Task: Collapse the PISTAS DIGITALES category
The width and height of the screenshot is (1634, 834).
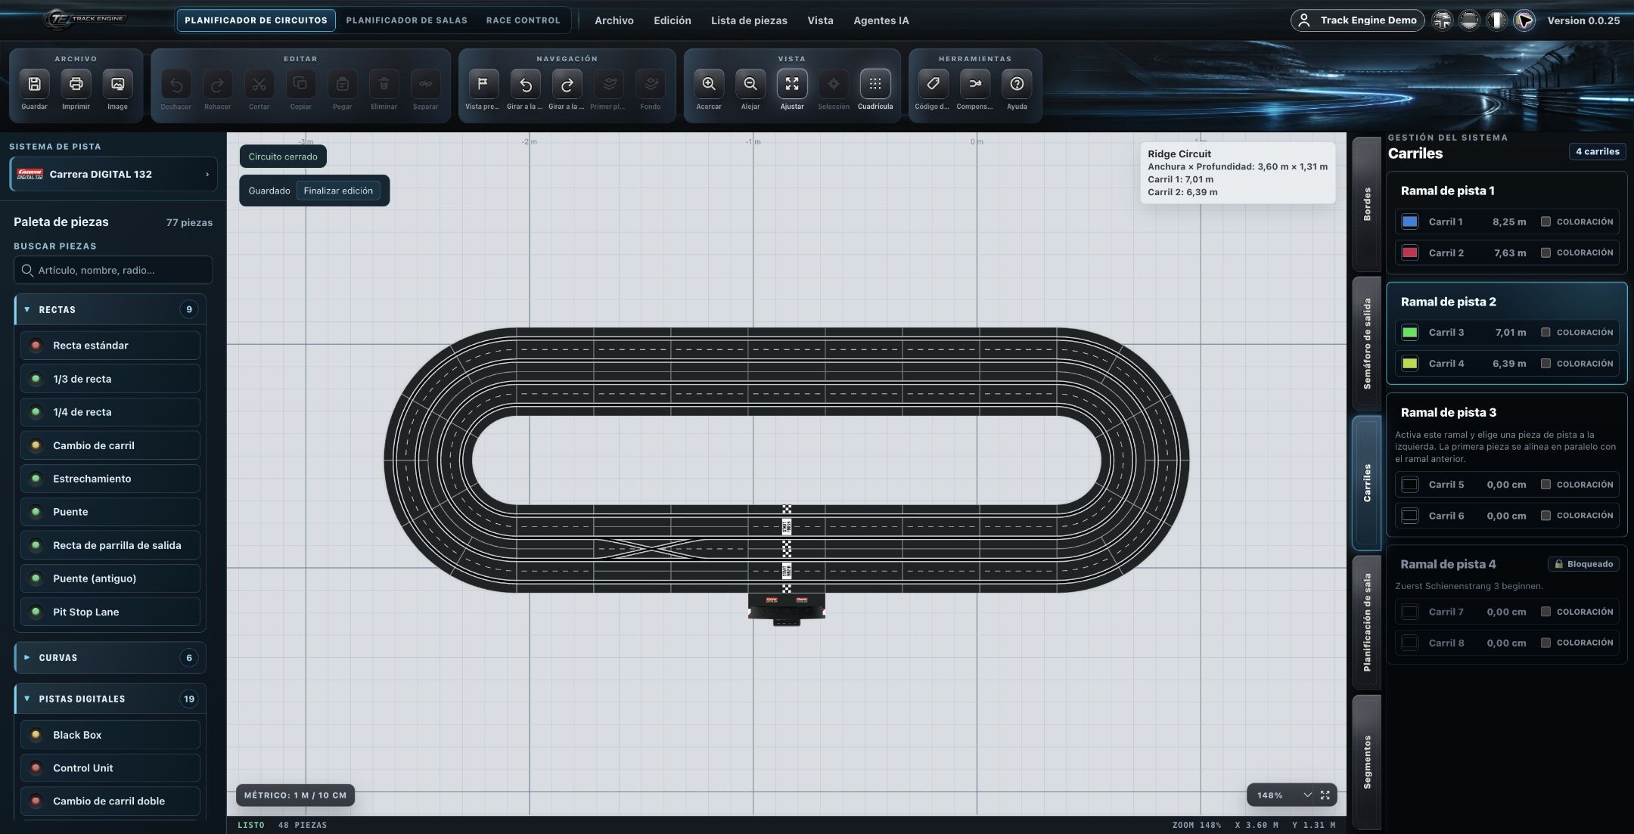Action: coord(110,699)
